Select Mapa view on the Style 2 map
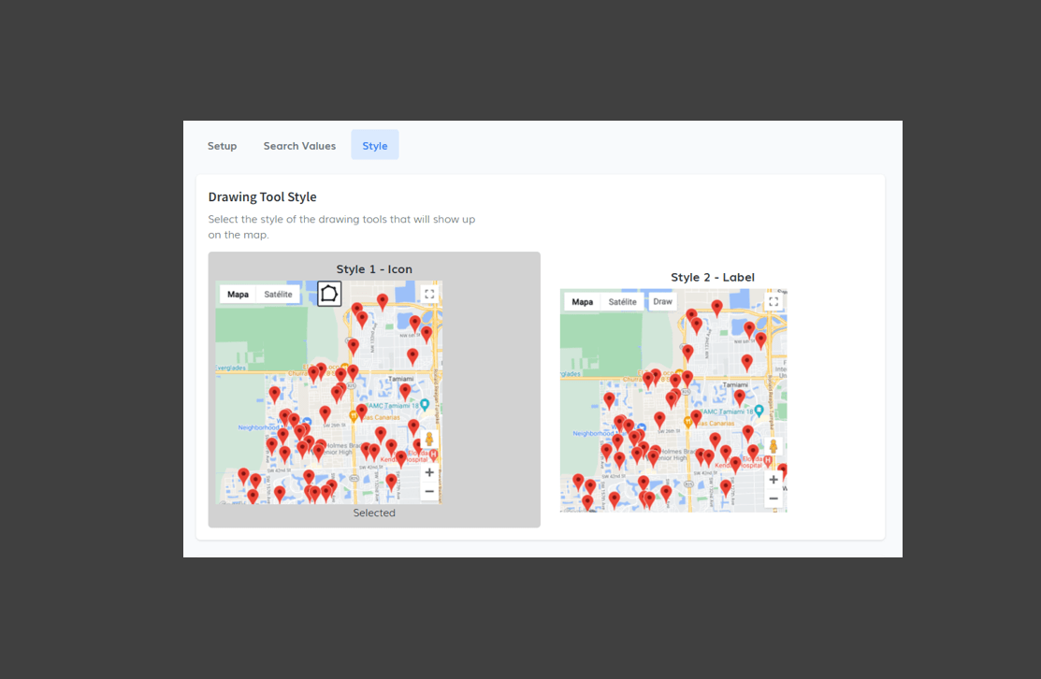This screenshot has width=1041, height=679. (x=582, y=302)
